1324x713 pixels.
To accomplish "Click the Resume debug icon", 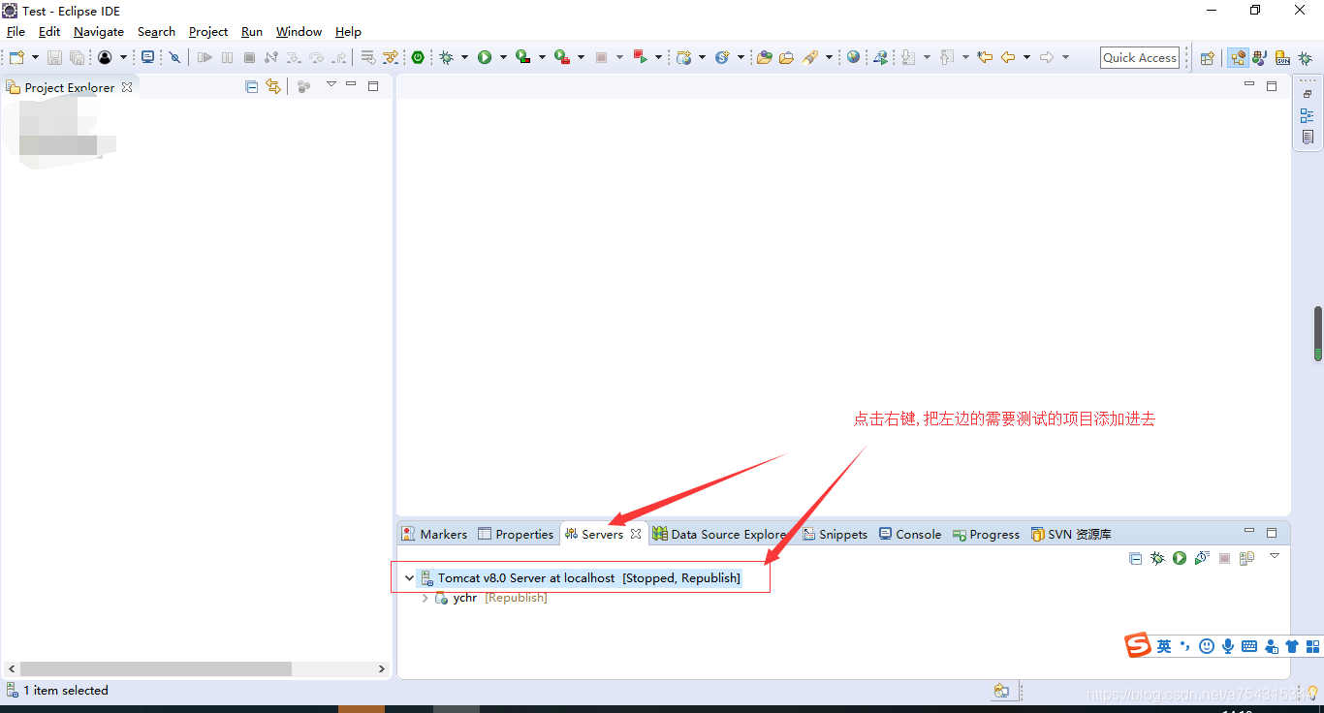I will coord(205,57).
